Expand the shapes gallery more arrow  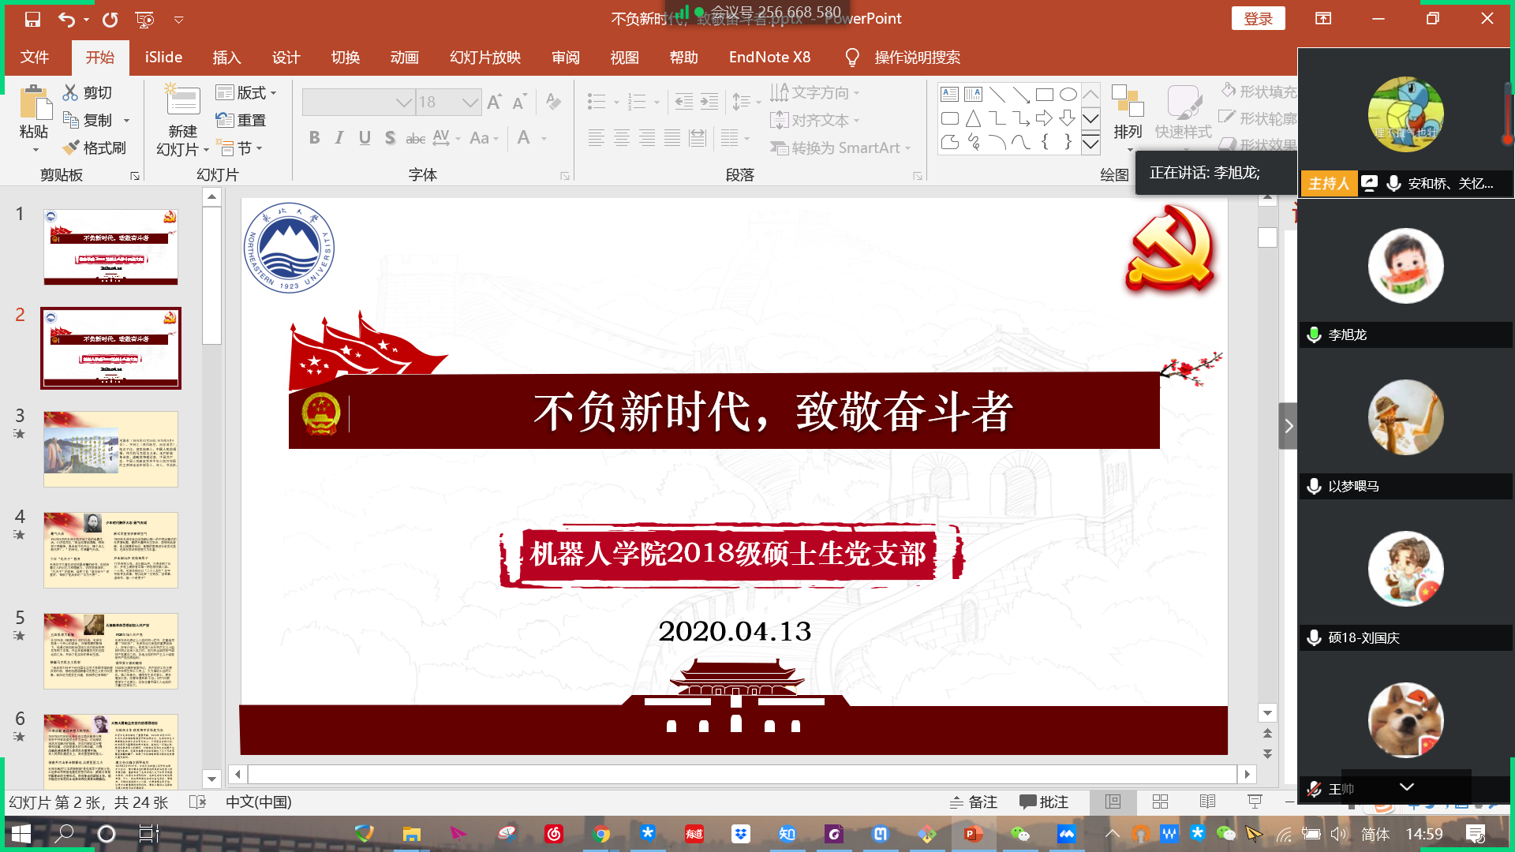click(x=1090, y=144)
